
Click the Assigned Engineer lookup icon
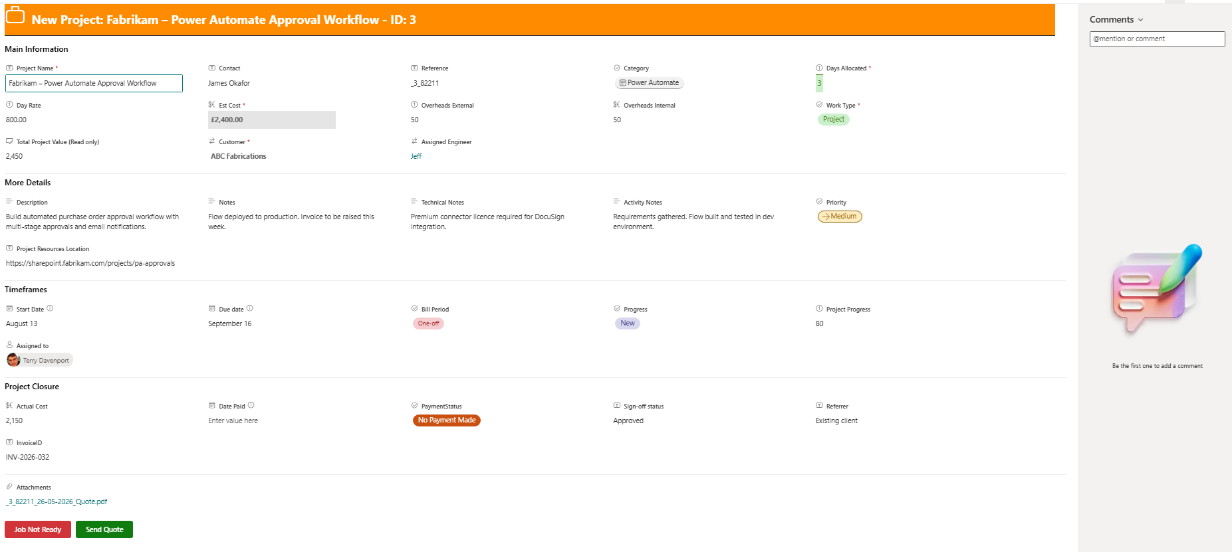pos(414,141)
